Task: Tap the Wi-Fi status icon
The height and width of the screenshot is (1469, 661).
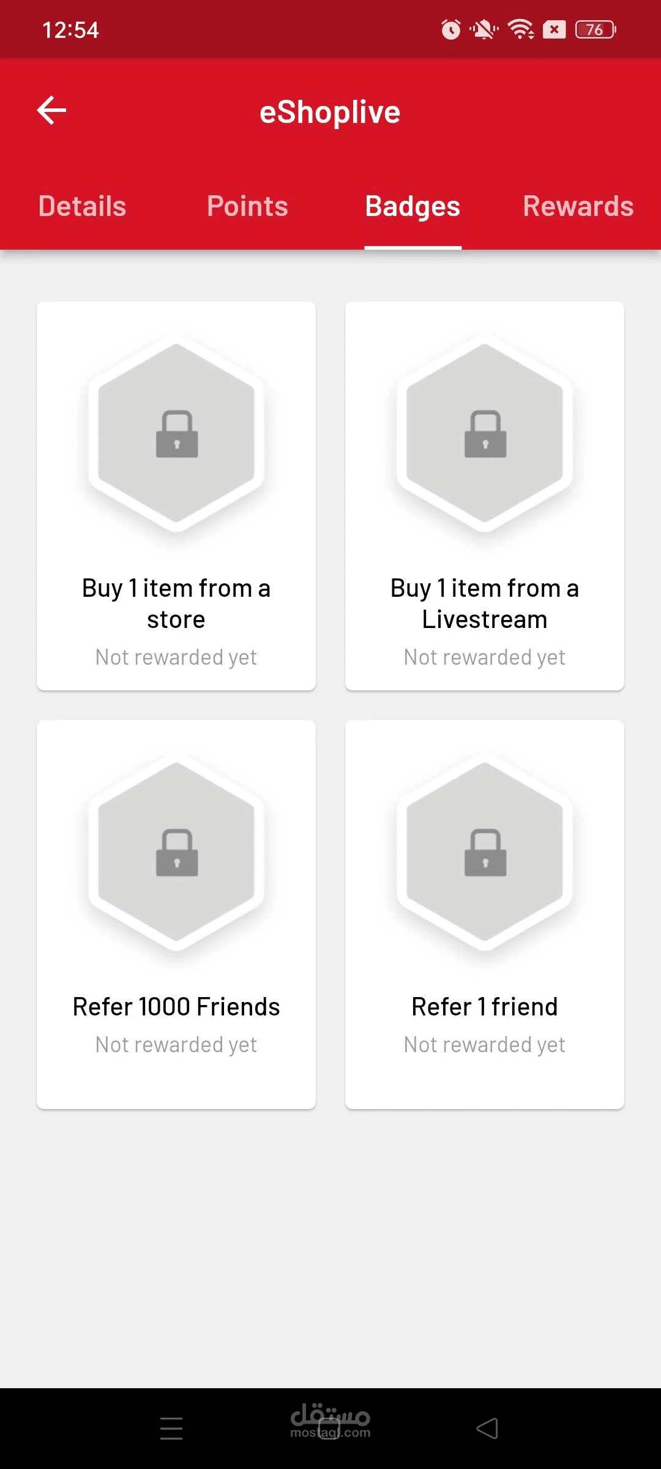Action: pyautogui.click(x=521, y=29)
